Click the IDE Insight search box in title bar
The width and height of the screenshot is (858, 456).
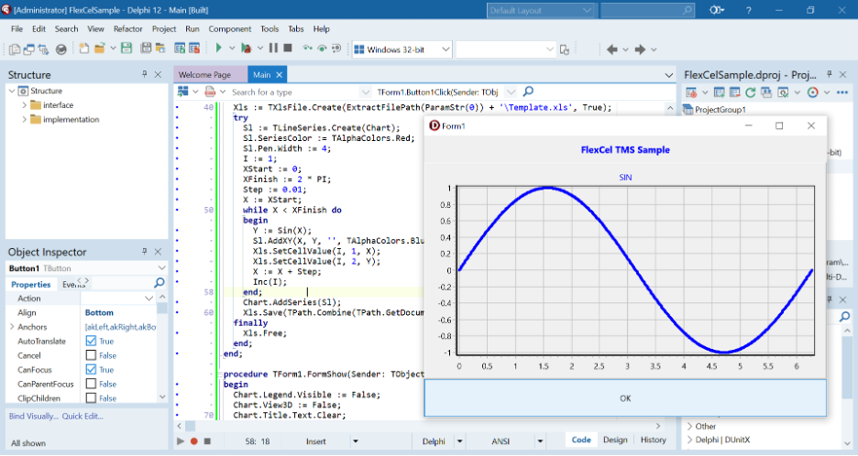tap(647, 10)
